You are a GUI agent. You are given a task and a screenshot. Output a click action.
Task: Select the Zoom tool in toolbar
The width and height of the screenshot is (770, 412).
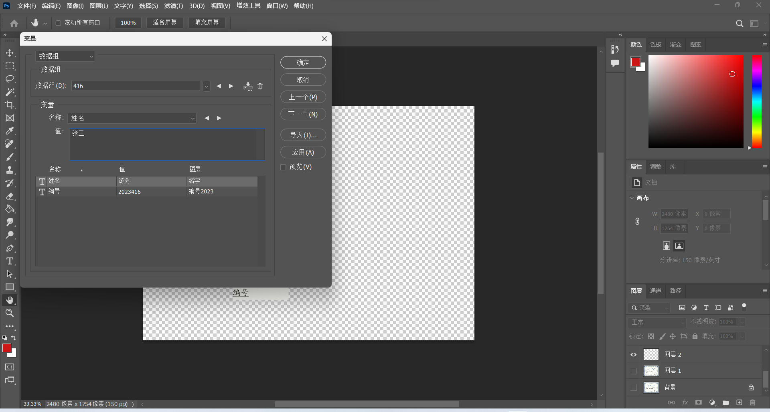pyautogui.click(x=10, y=313)
